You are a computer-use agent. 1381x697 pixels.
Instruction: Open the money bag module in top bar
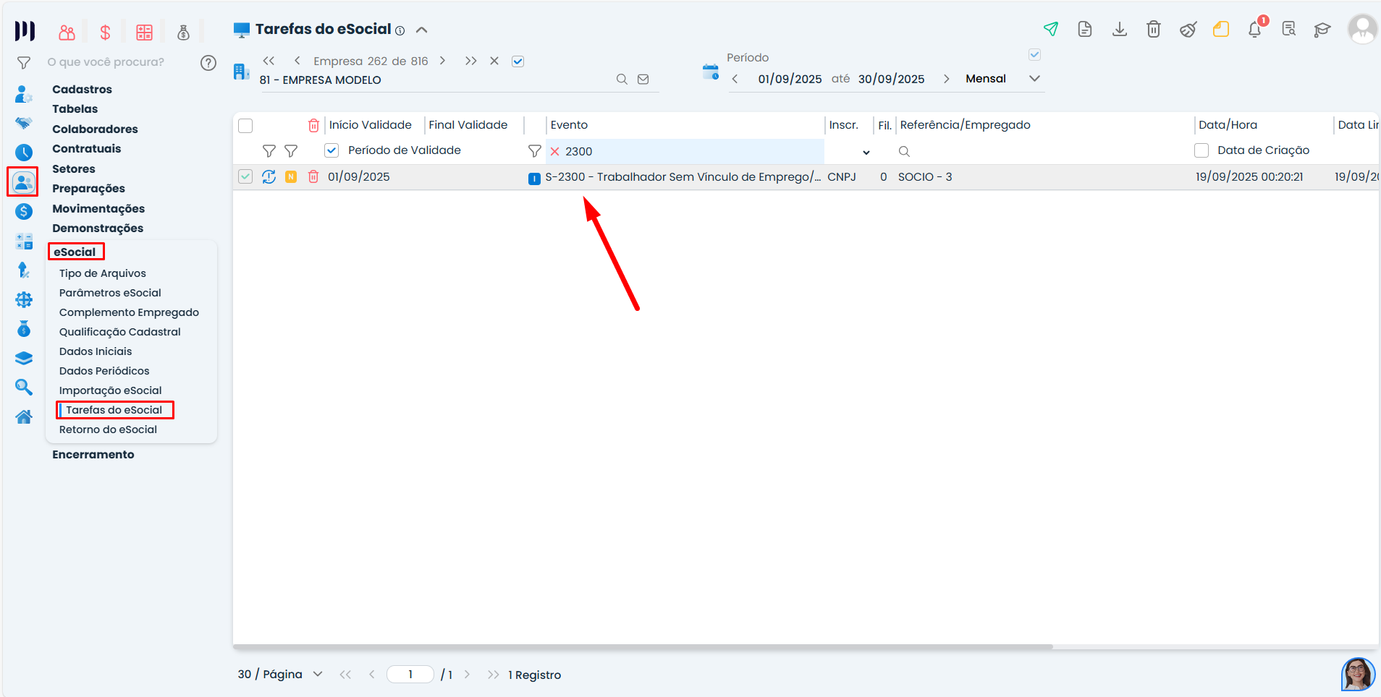pos(184,32)
